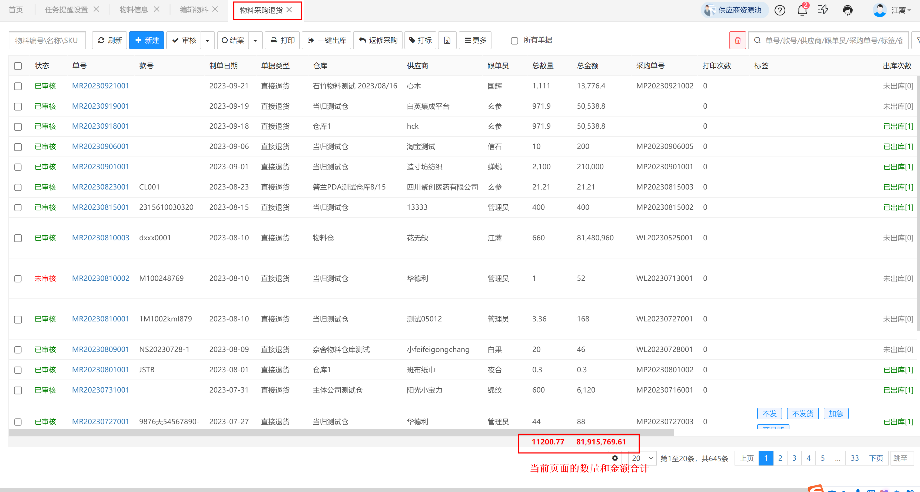Switch to the 物料信息 tab
The width and height of the screenshot is (920, 492).
pyautogui.click(x=134, y=10)
